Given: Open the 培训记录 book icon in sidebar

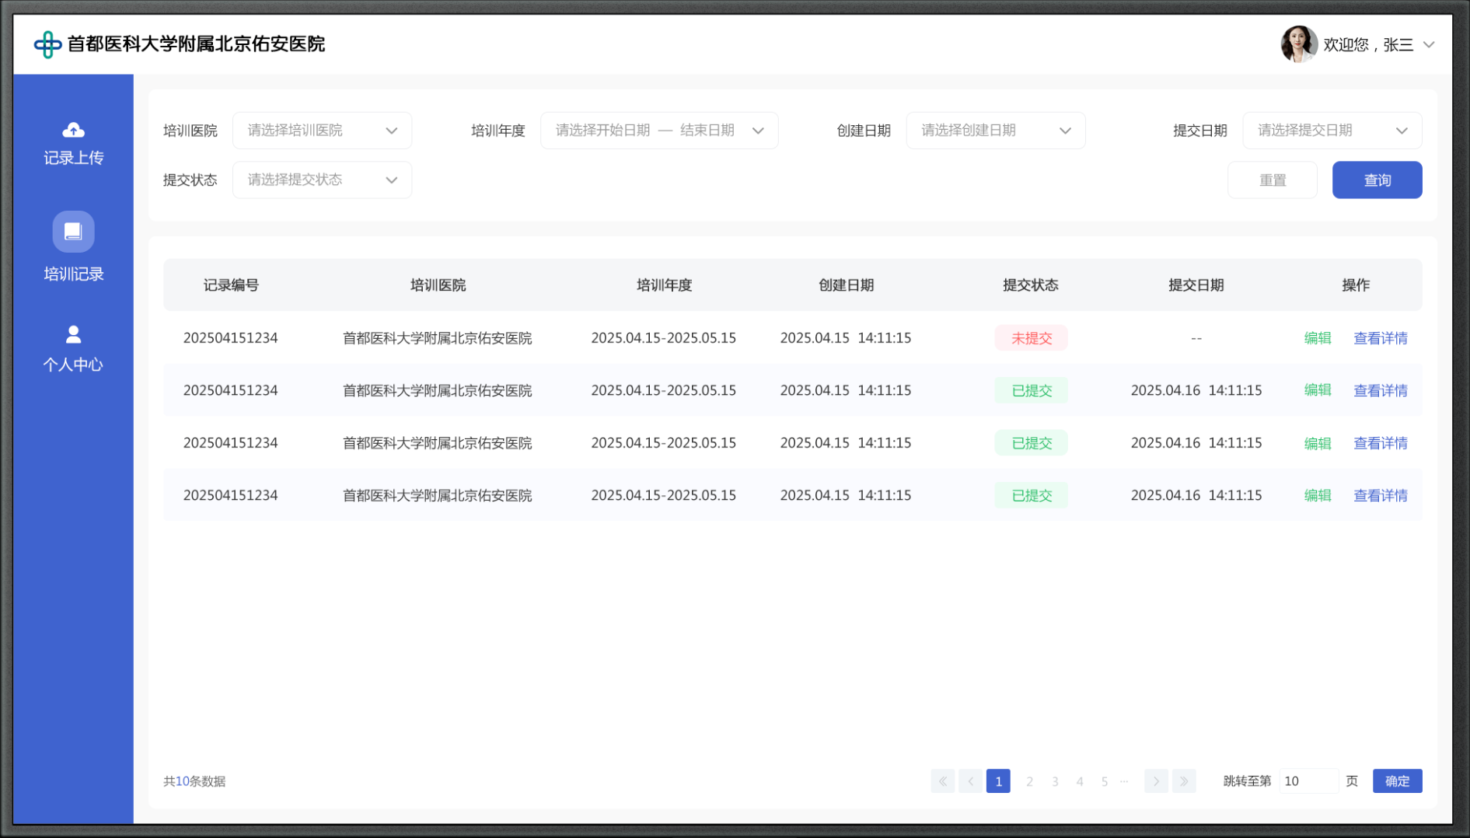Looking at the screenshot, I should [73, 232].
